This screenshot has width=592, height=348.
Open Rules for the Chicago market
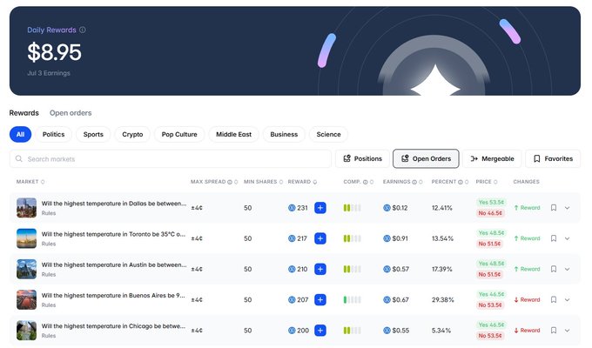[x=49, y=336]
